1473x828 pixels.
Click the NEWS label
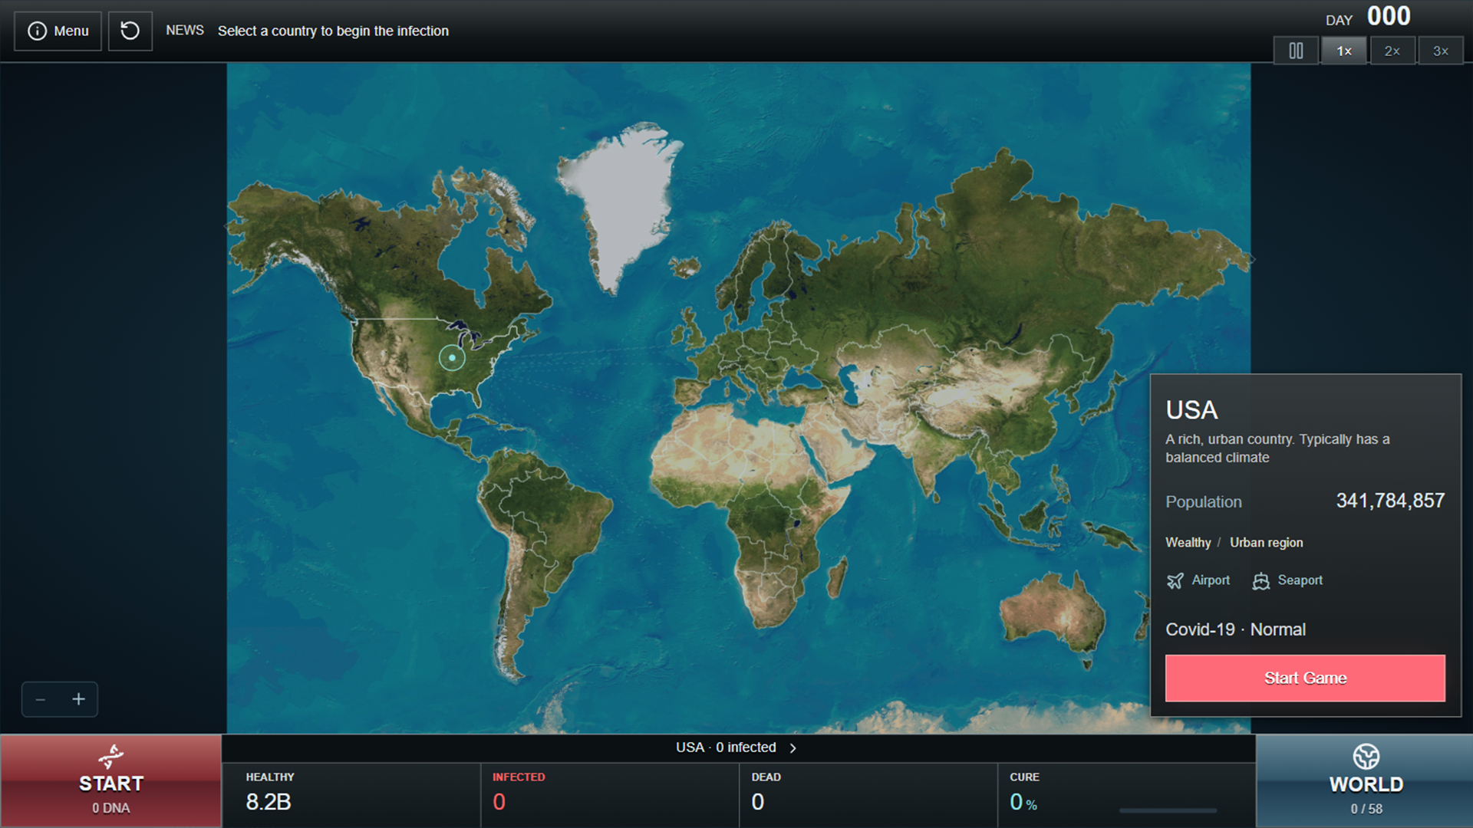tap(185, 31)
